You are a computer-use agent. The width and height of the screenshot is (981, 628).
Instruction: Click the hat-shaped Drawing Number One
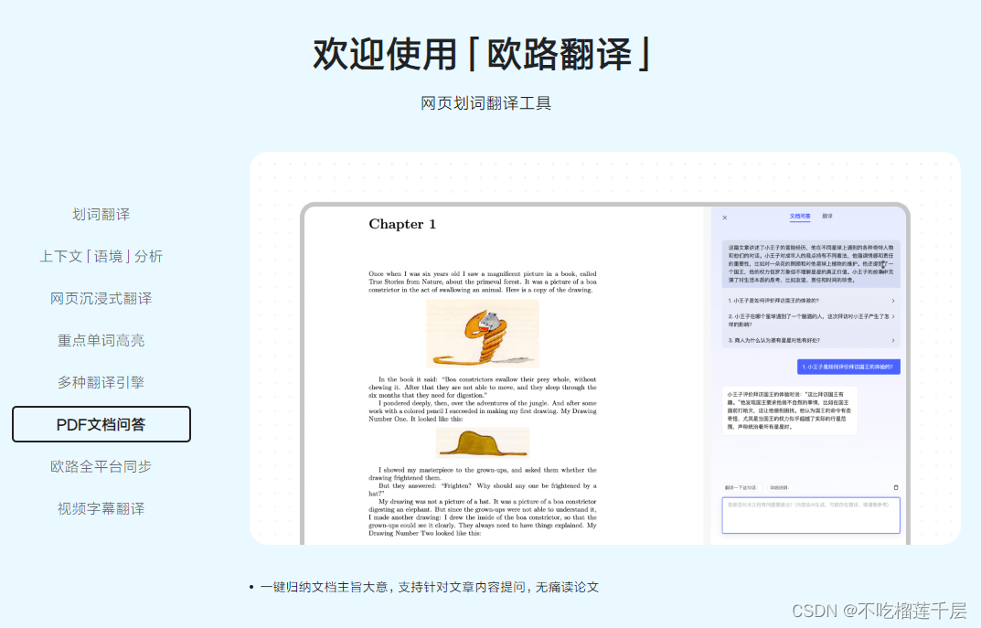pos(483,442)
